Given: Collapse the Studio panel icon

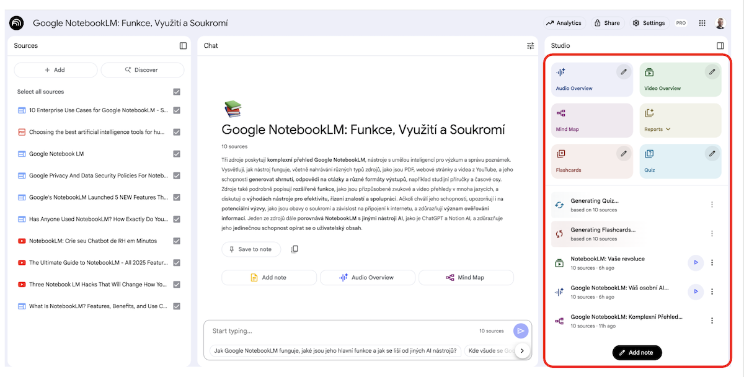Looking at the screenshot, I should click(x=720, y=46).
